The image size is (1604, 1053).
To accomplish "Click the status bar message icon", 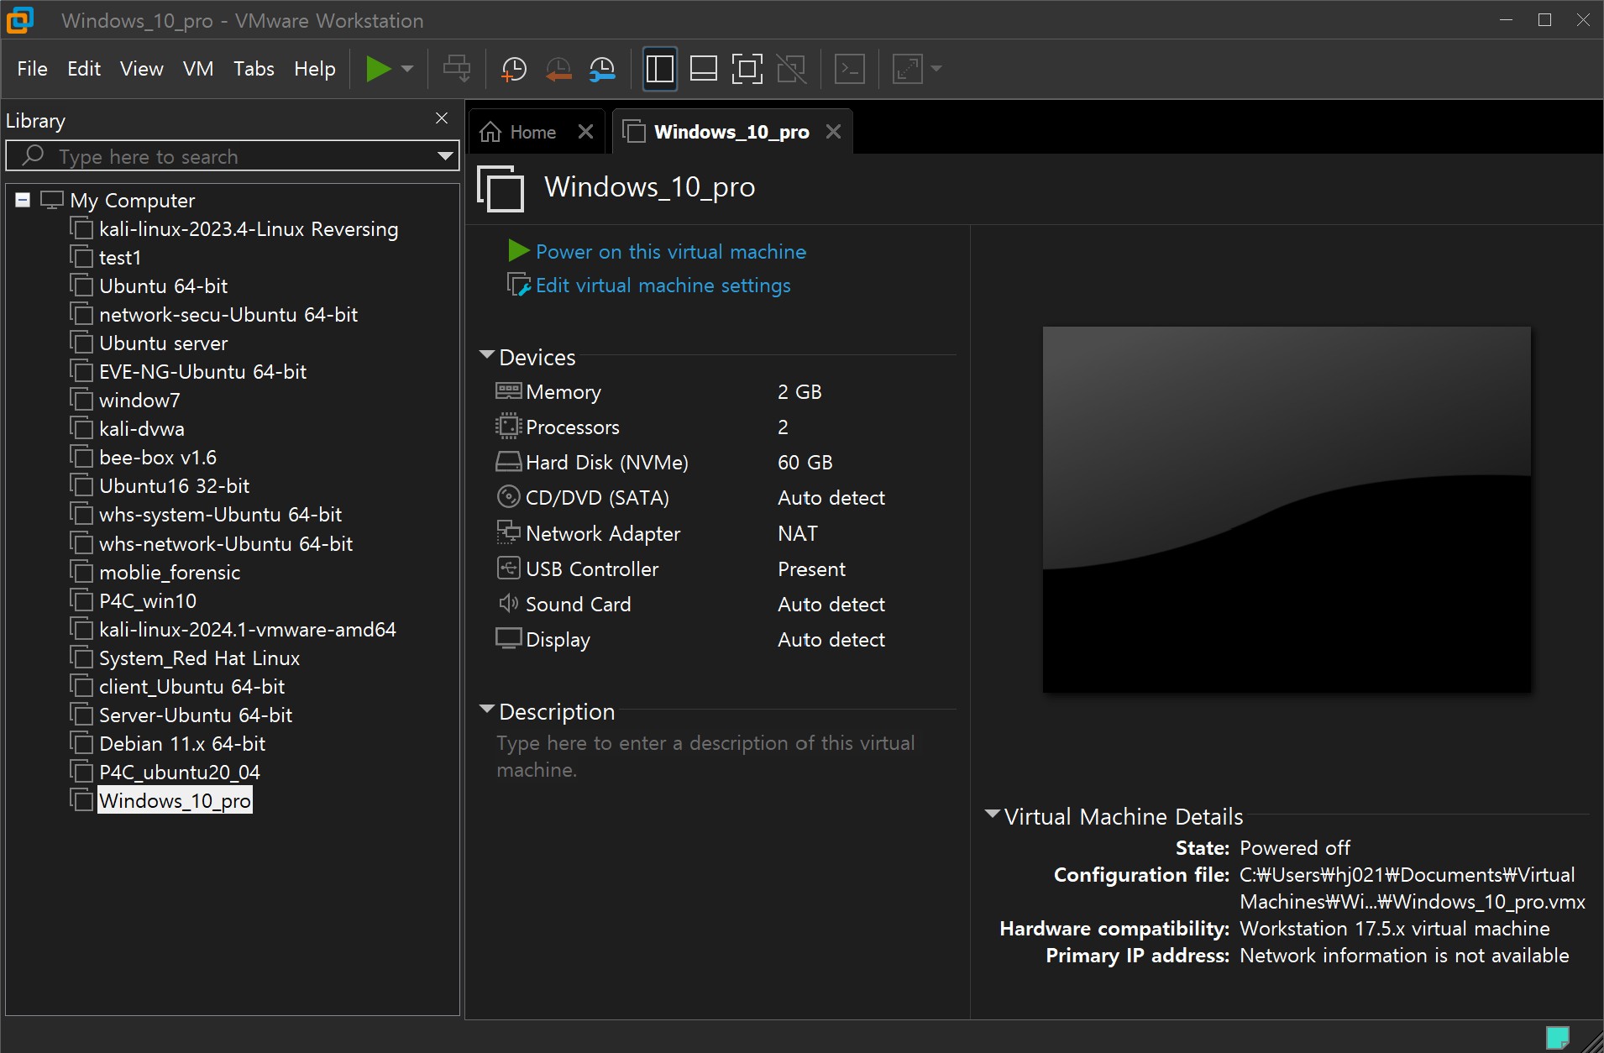I will click(1557, 1037).
